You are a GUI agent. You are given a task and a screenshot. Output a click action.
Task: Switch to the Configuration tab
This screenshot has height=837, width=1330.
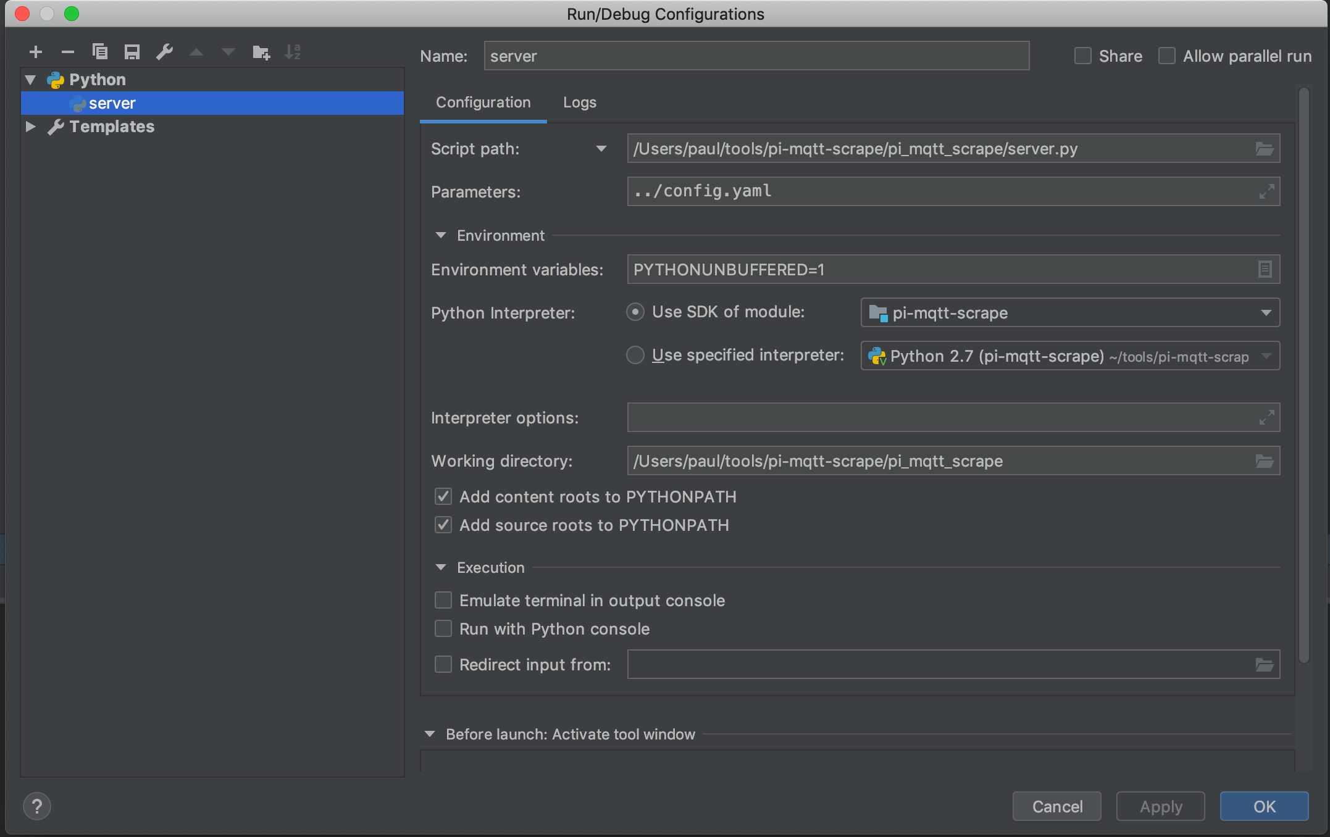point(483,102)
